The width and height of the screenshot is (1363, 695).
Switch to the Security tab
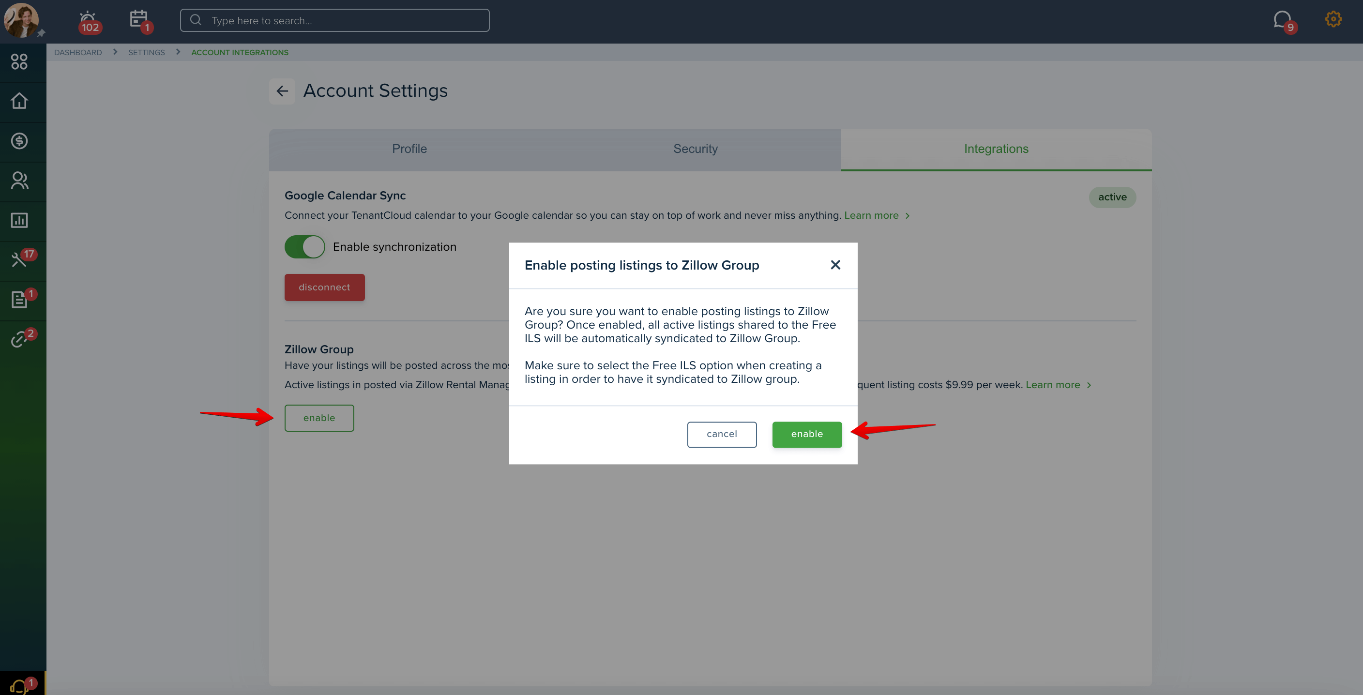pos(695,149)
